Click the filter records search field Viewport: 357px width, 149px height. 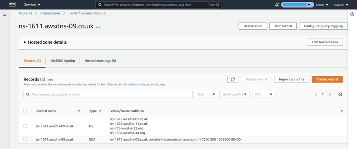(x=108, y=95)
